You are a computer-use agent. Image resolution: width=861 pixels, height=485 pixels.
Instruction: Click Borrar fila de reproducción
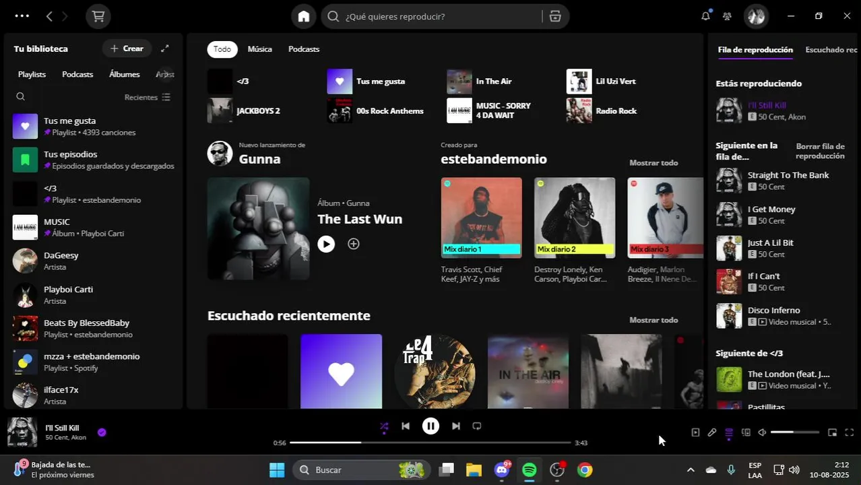[x=820, y=151]
